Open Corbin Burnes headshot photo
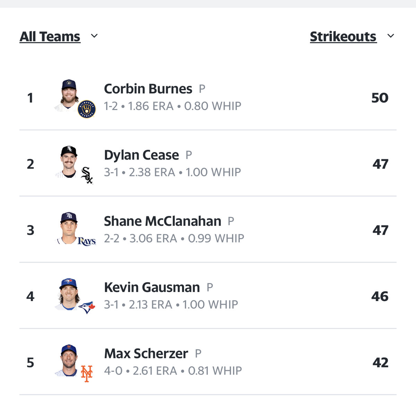Viewport: 416px width, 400px height. 69,95
